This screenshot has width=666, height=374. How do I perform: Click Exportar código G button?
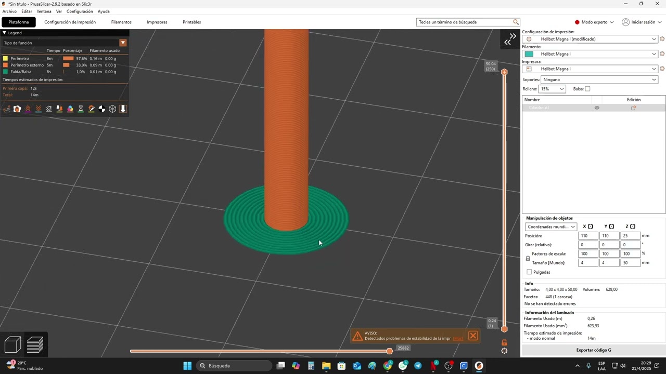tap(594, 350)
